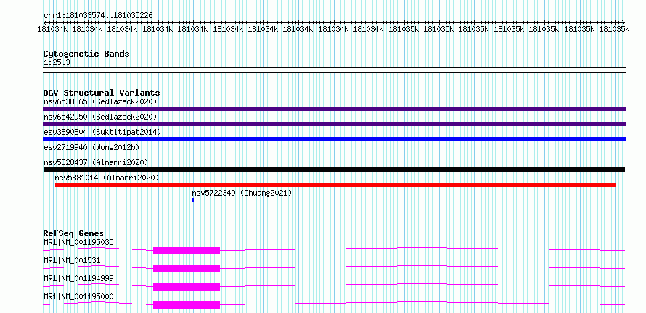
Task: Select the magenta exon of MR1|NM_001194999
Action: [187, 287]
